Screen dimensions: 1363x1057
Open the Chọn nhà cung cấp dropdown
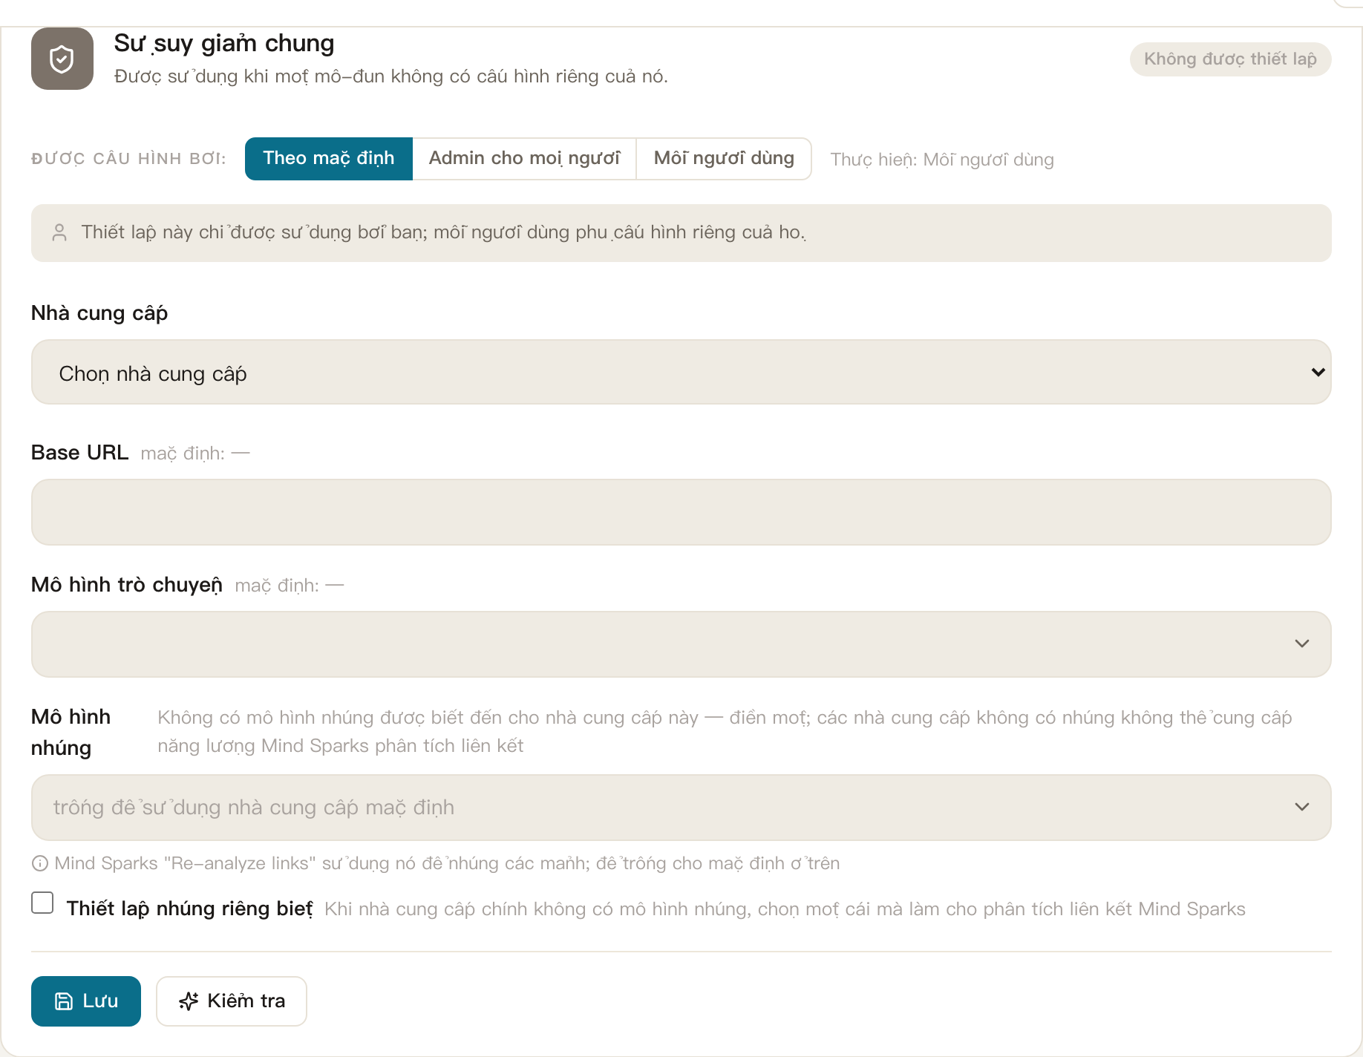[x=681, y=372]
